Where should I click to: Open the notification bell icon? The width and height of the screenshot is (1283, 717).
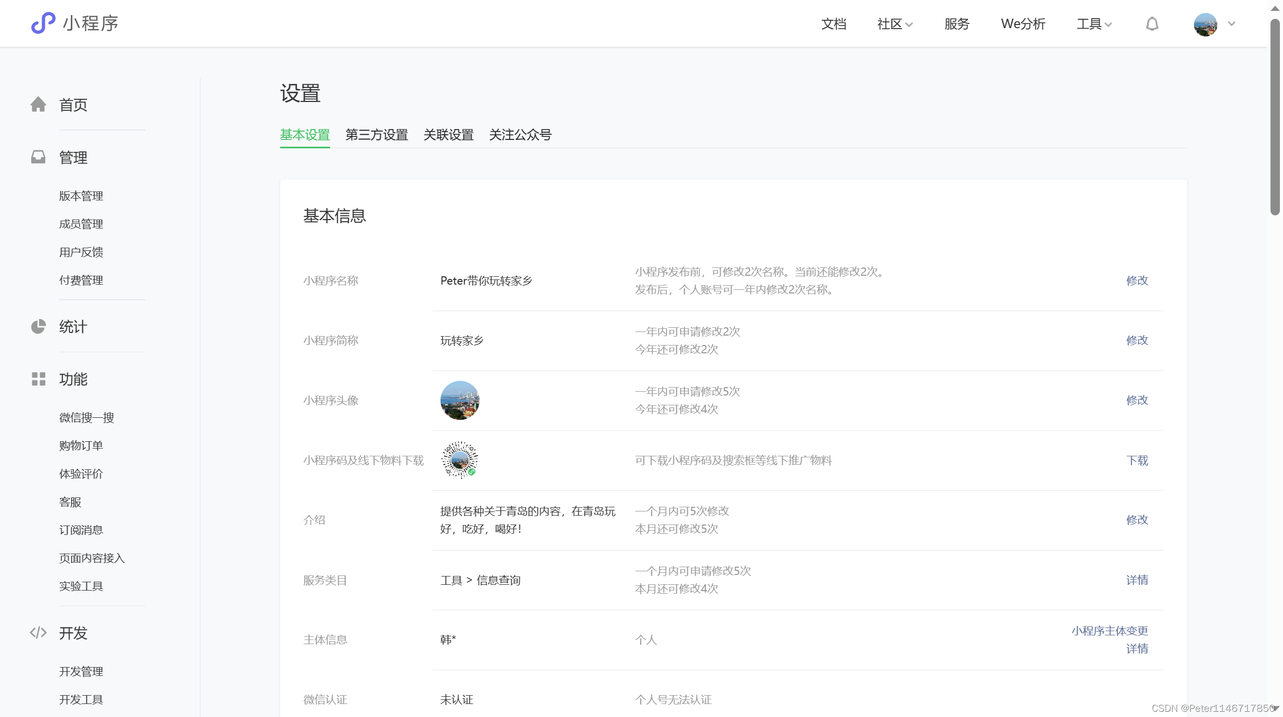(x=1152, y=24)
